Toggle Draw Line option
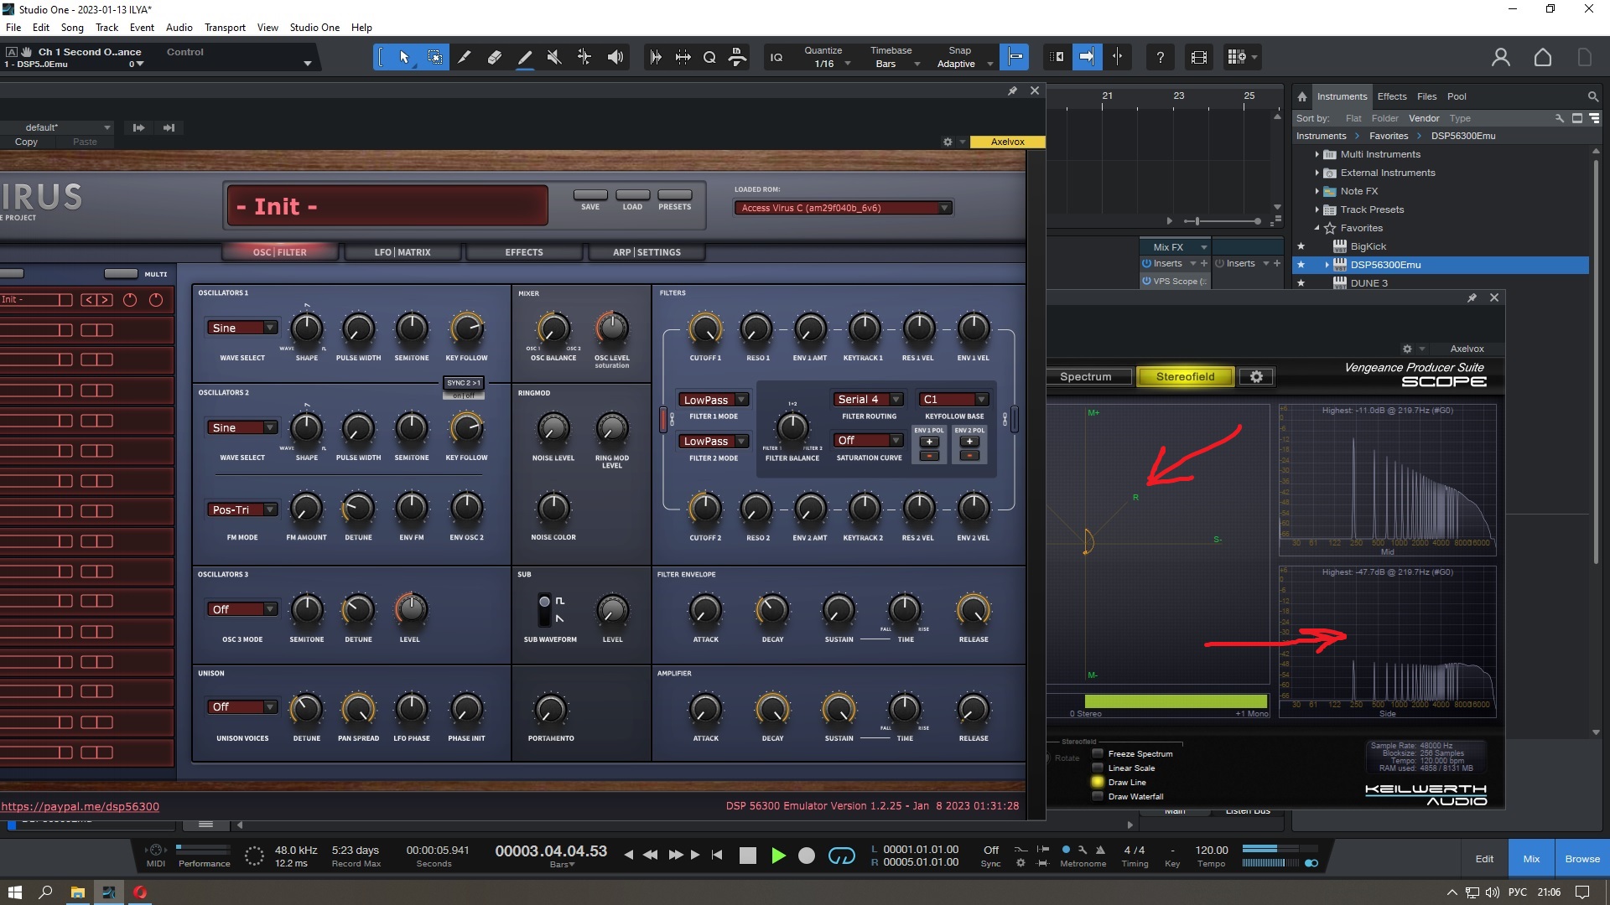Image resolution: width=1610 pixels, height=905 pixels. click(x=1098, y=782)
